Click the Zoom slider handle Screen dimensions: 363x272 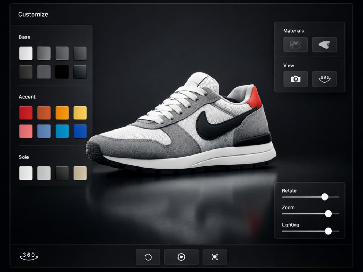pyautogui.click(x=328, y=214)
